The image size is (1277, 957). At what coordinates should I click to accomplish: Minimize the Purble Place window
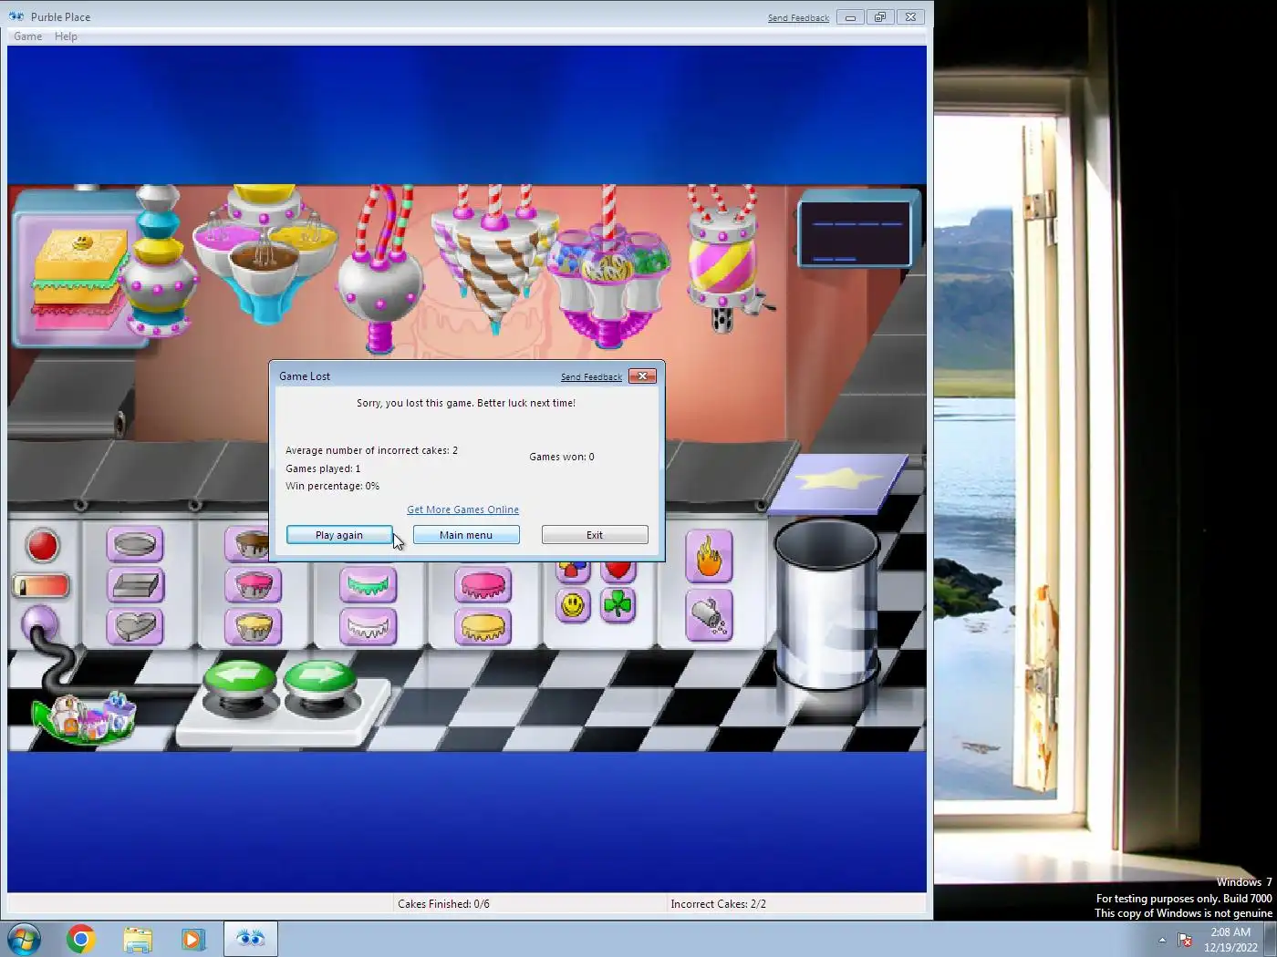[850, 17]
